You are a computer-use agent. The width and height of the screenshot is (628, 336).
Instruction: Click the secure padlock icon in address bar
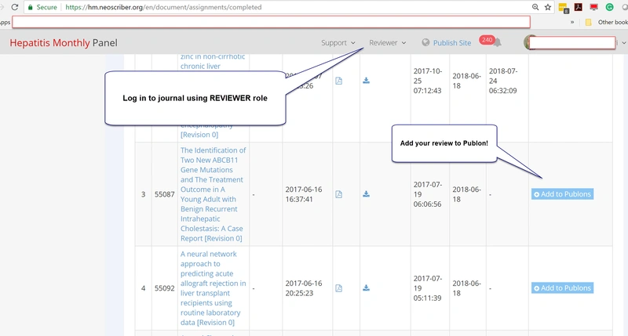point(30,7)
